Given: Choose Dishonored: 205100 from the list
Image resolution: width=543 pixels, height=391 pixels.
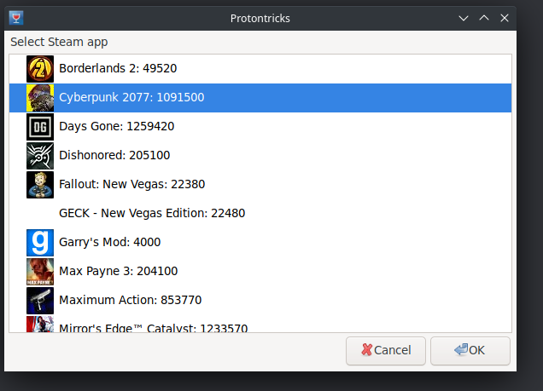Looking at the screenshot, I should [114, 155].
